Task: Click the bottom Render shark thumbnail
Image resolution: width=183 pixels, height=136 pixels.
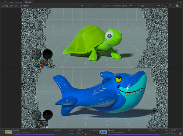Action: pyautogui.click(x=103, y=132)
